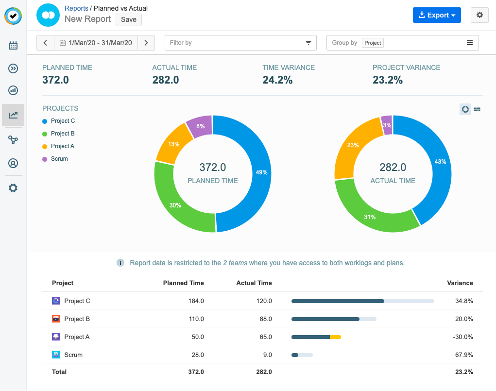Switch to donut chart view
Screen dimensions: 496x391
[x=465, y=109]
